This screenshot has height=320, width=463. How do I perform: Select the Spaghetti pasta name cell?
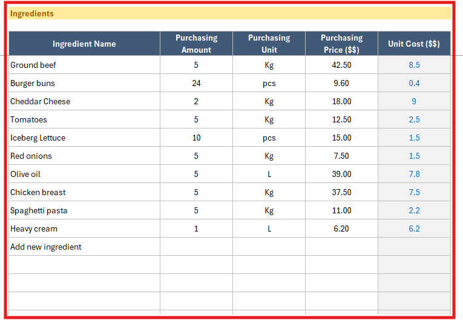click(x=85, y=210)
